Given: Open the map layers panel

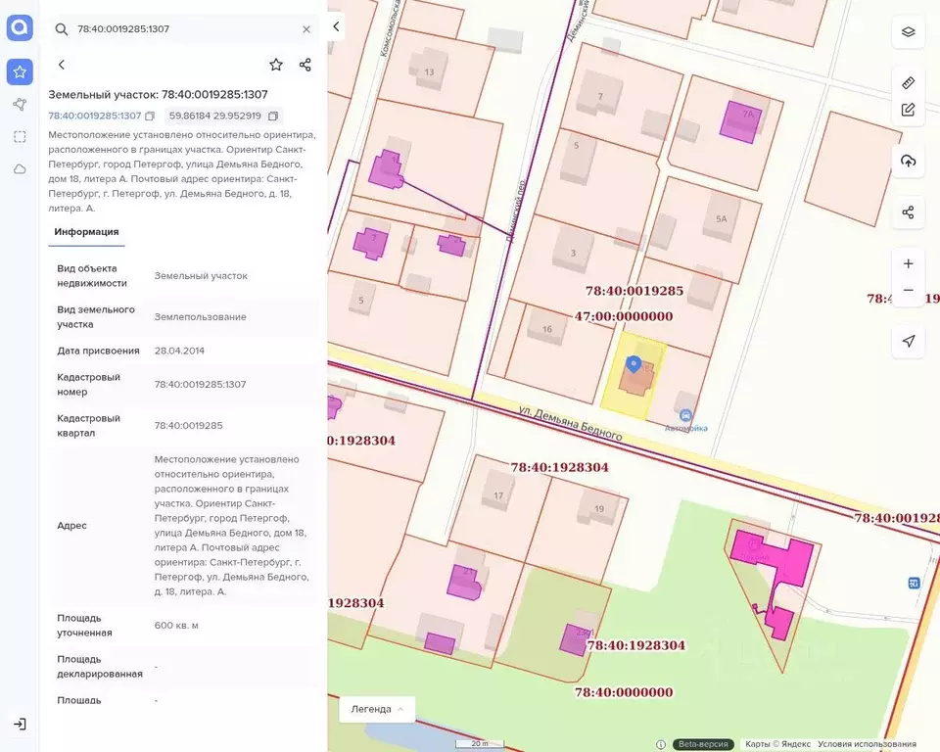Looking at the screenshot, I should (x=908, y=31).
